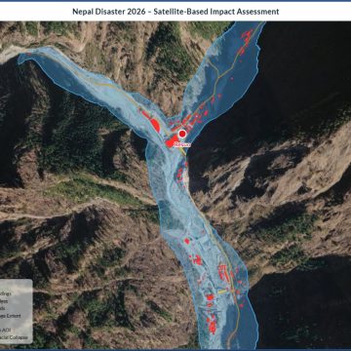Click the white label beneath the red marker
Image resolution: width=351 pixels, height=351 pixels.
click(182, 145)
